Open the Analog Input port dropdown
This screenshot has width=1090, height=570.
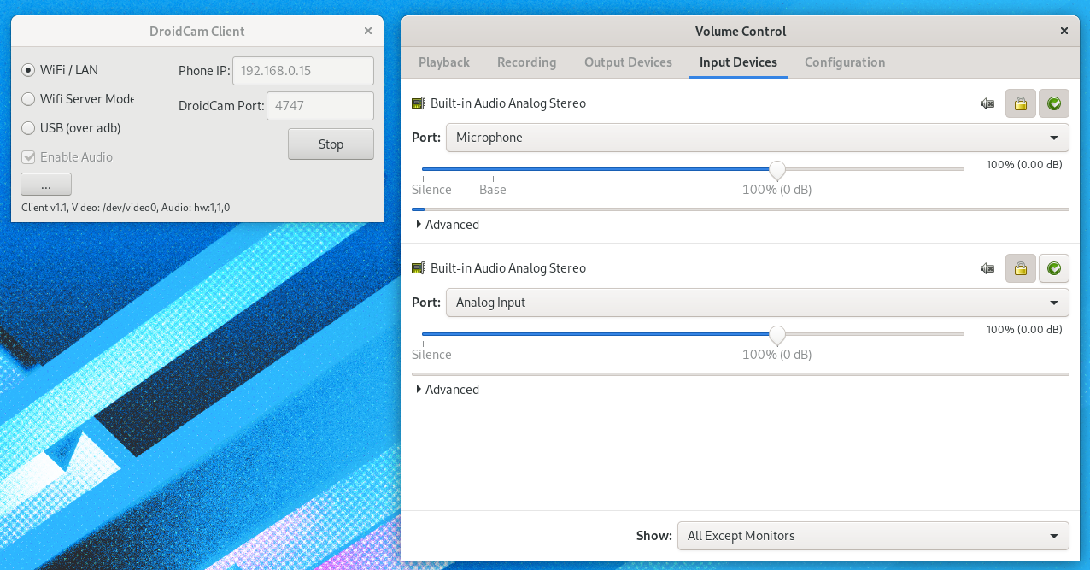(757, 303)
